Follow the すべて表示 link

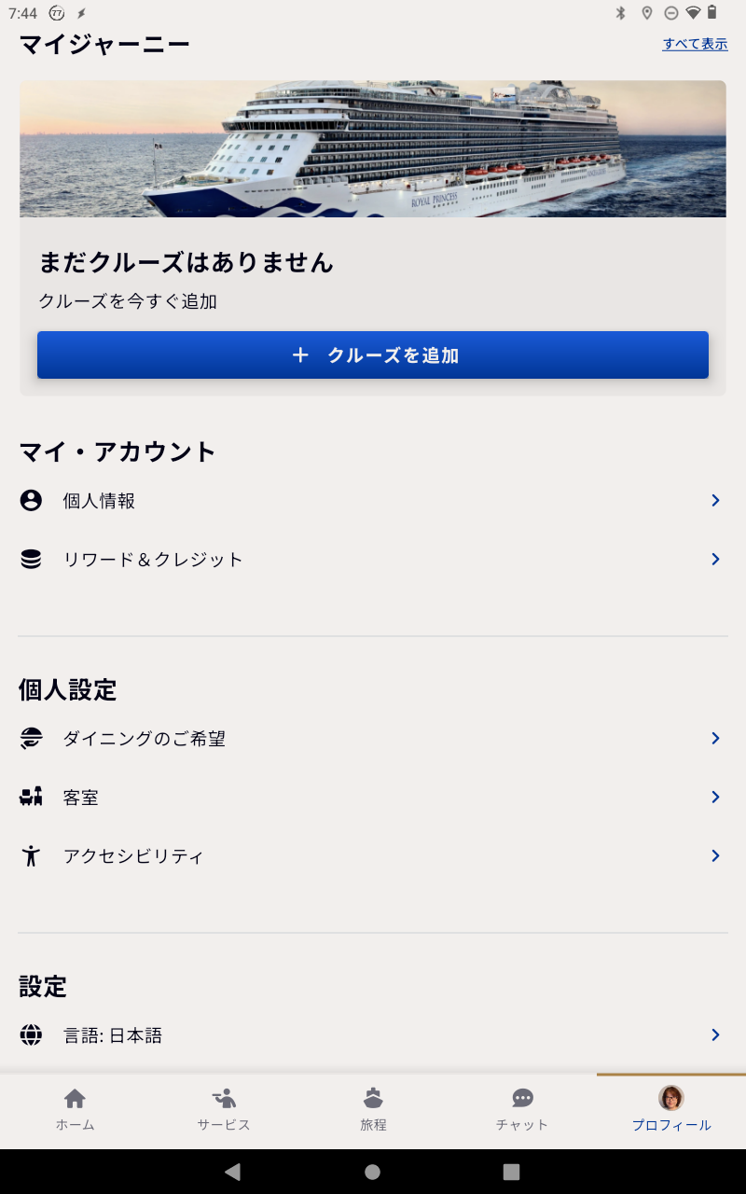pos(695,44)
